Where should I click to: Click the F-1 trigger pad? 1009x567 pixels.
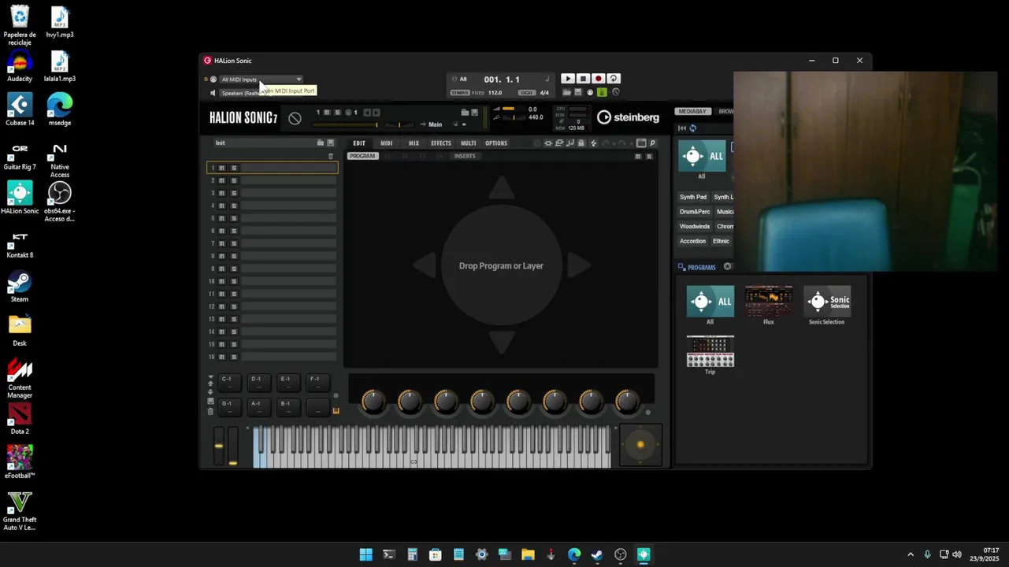318,382
